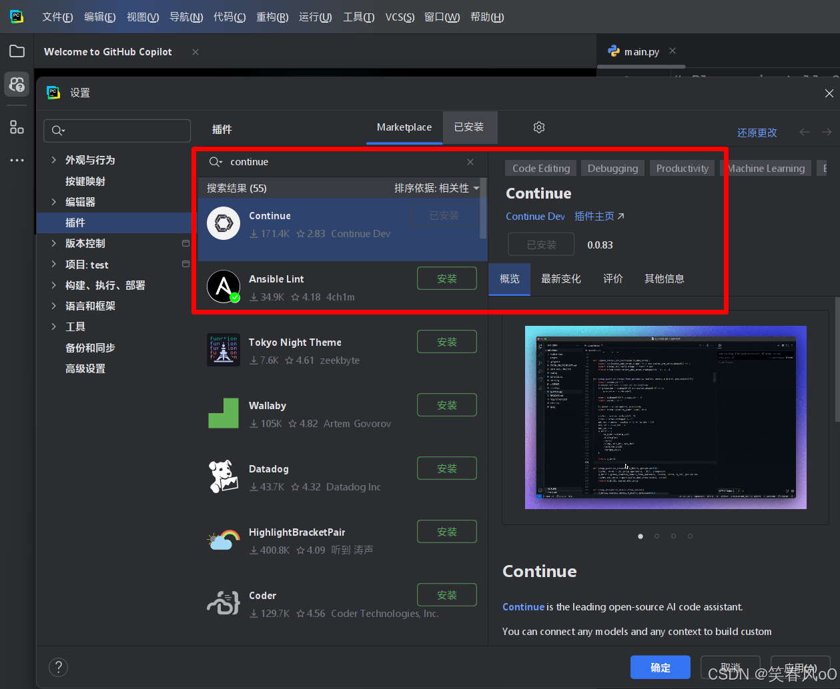Install the Ansible Lint plugin
Screen dimensions: 840x689
point(447,279)
